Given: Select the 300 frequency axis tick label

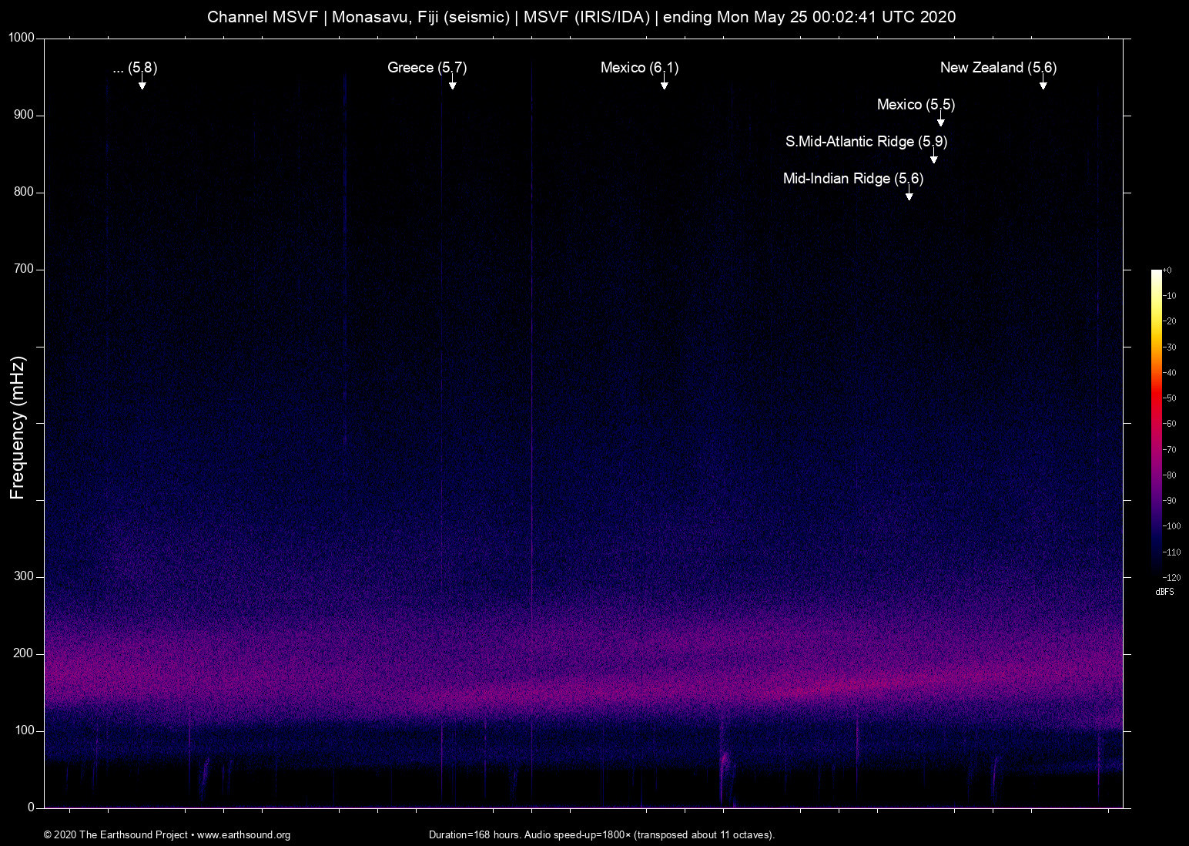Looking at the screenshot, I should [24, 576].
